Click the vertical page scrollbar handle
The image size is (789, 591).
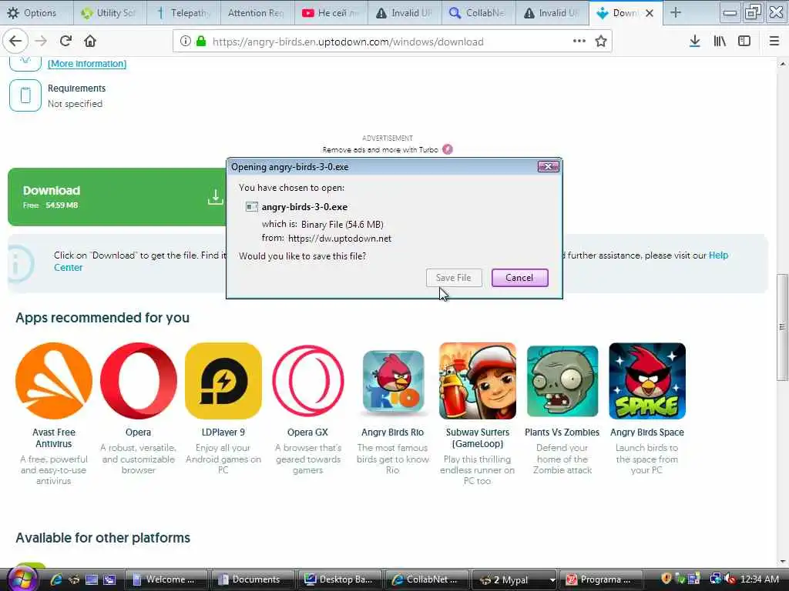tap(782, 326)
